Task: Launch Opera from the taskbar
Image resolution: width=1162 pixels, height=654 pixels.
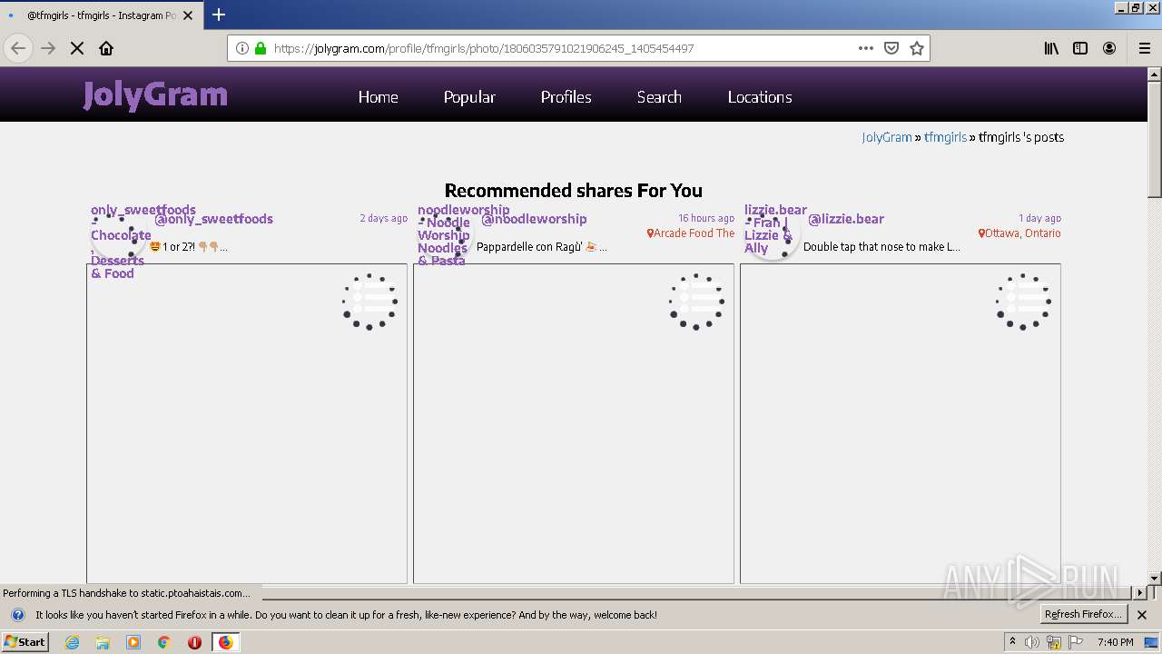Action: [x=194, y=642]
